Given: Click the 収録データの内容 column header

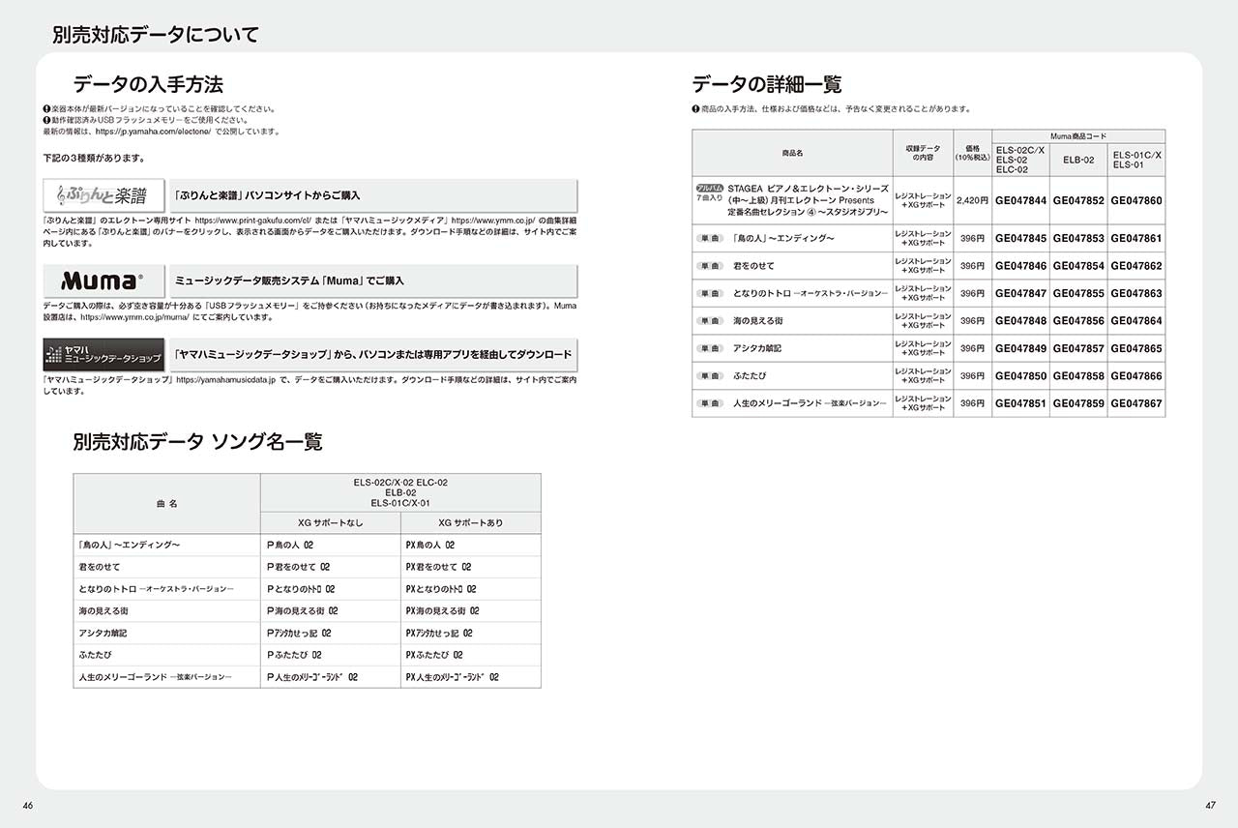Looking at the screenshot, I should [923, 153].
